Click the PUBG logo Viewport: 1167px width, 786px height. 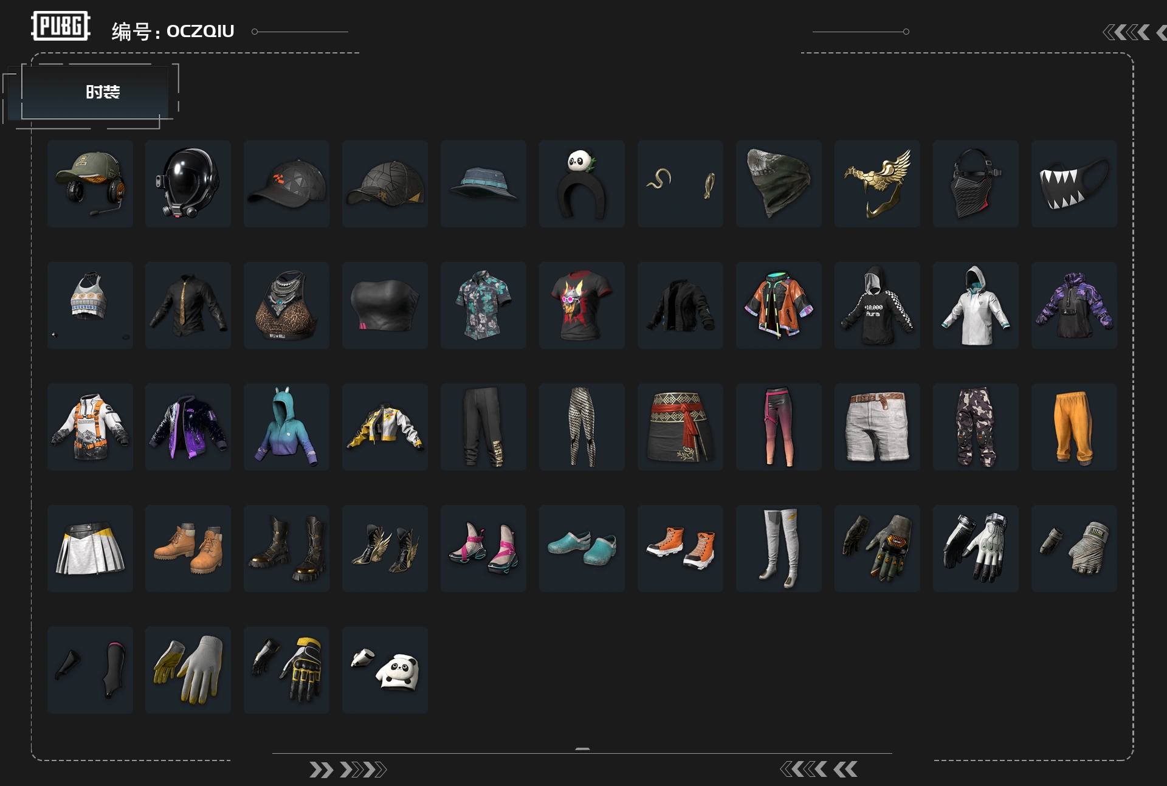[61, 26]
